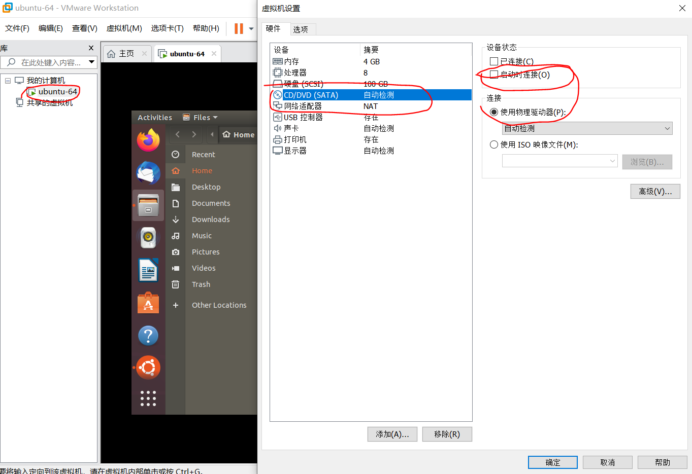Enable the 已连接(C) checkbox
This screenshot has height=474, width=692.
[493, 61]
